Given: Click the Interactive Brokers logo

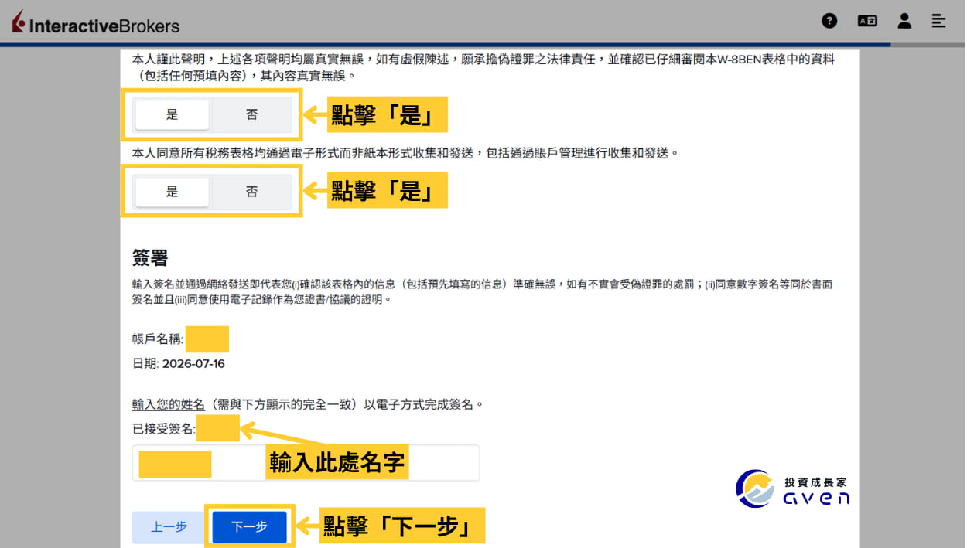Looking at the screenshot, I should tap(96, 23).
